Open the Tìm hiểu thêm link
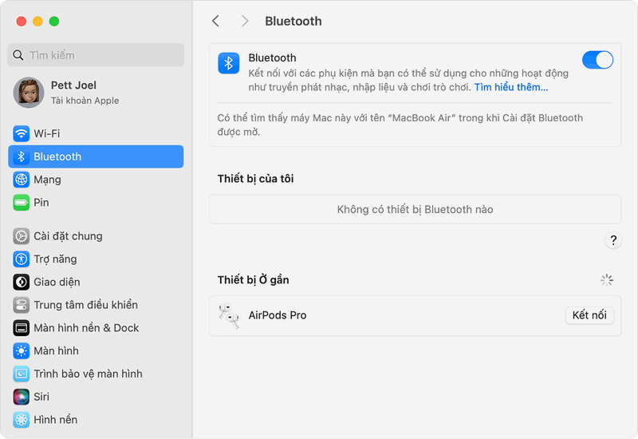The image size is (638, 439). pyautogui.click(x=511, y=87)
